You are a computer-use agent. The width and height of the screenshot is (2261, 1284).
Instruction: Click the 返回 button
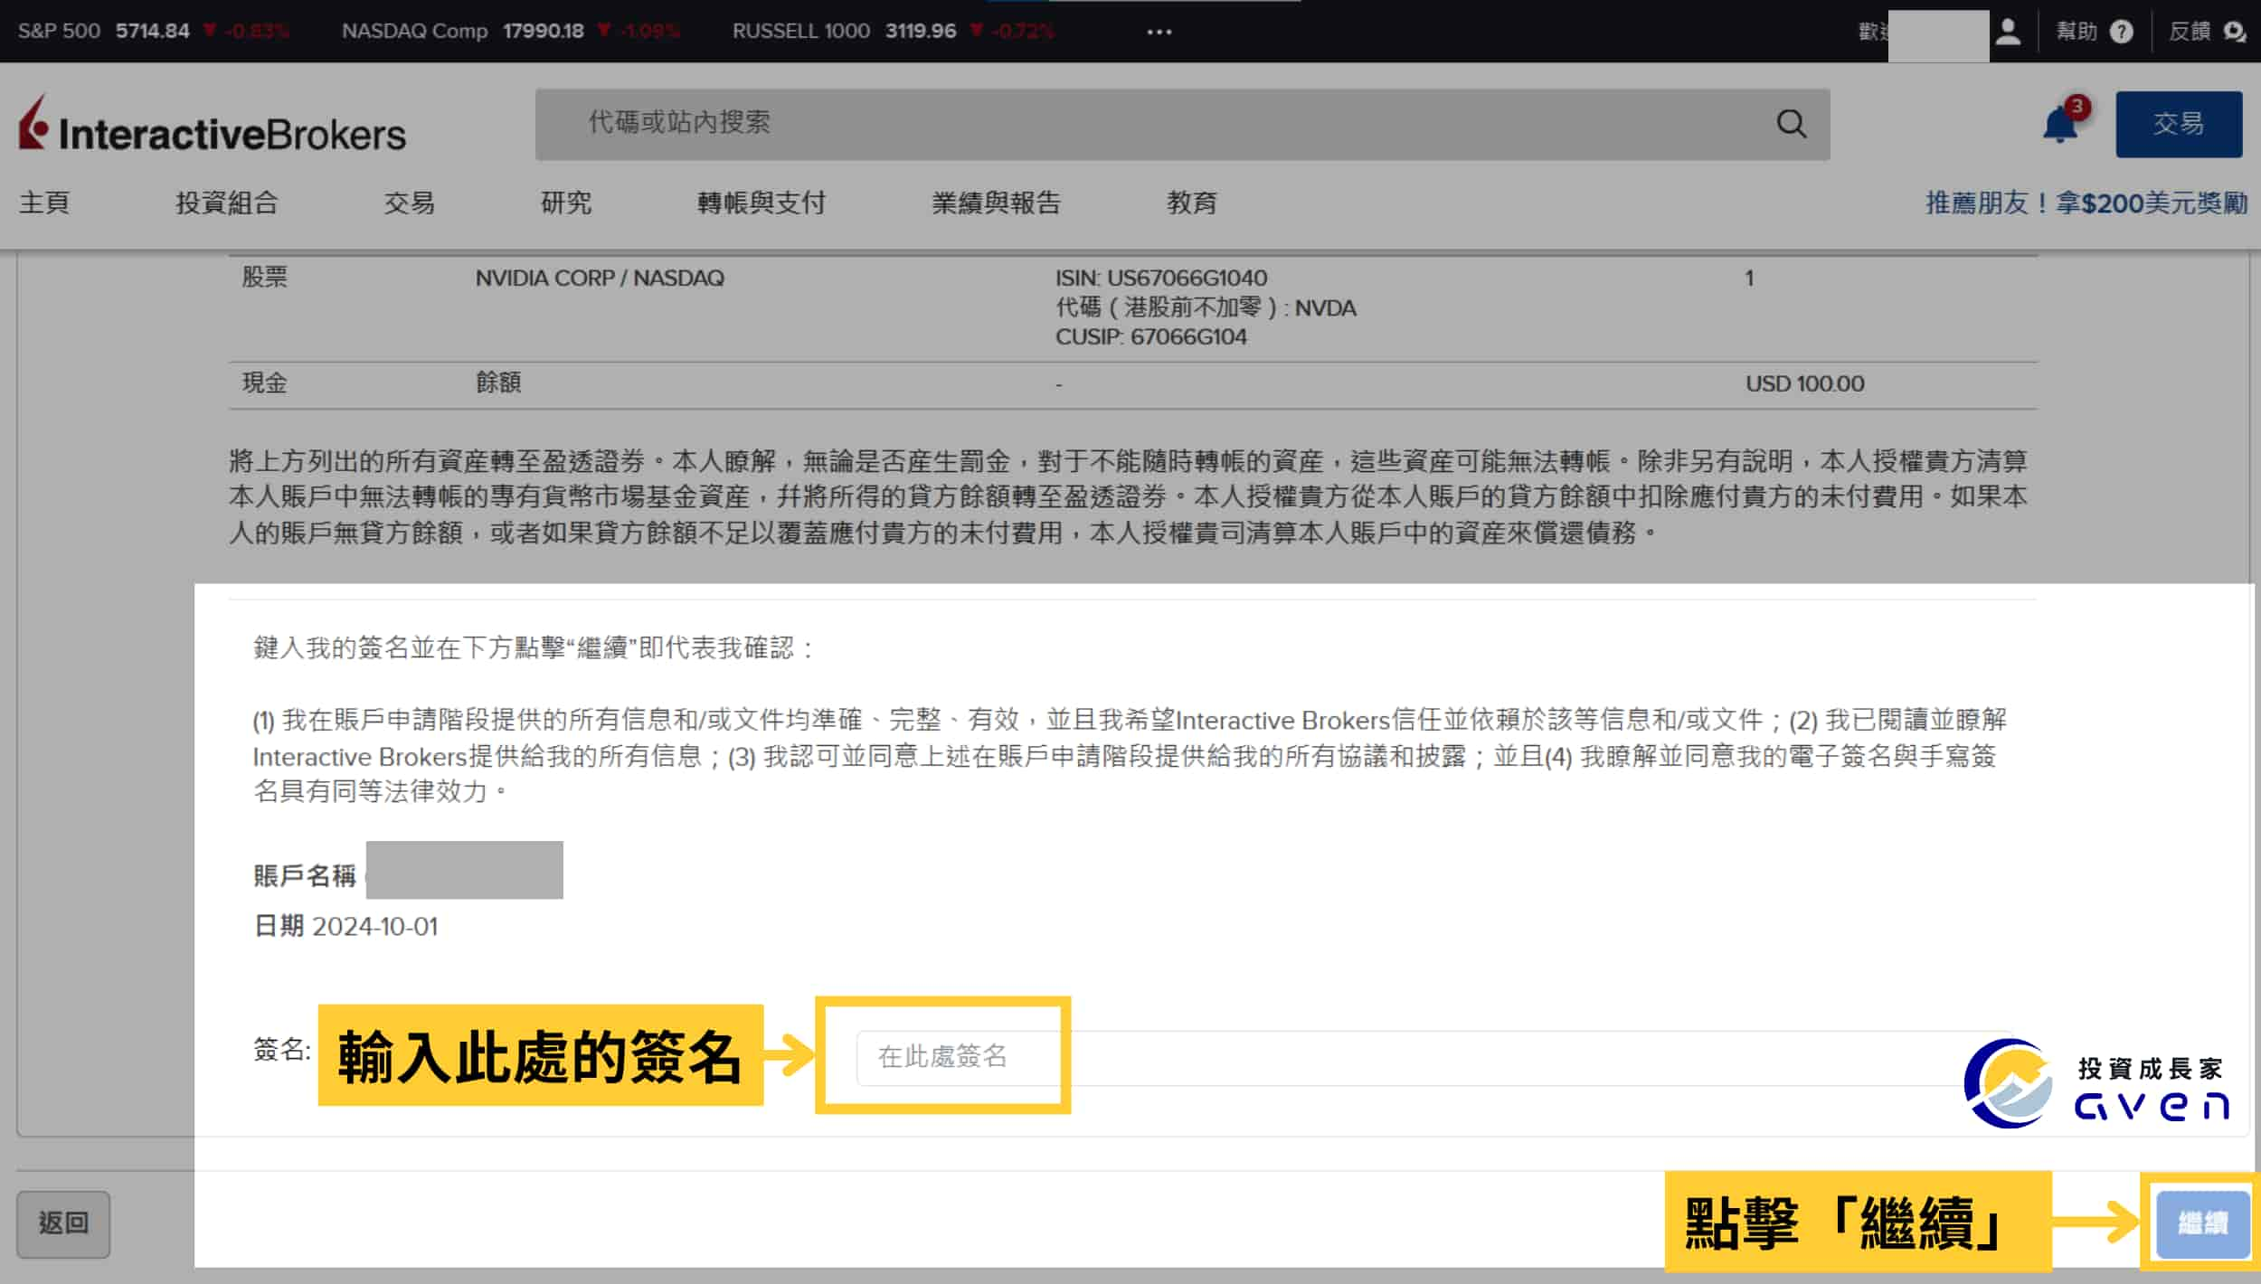pos(63,1223)
